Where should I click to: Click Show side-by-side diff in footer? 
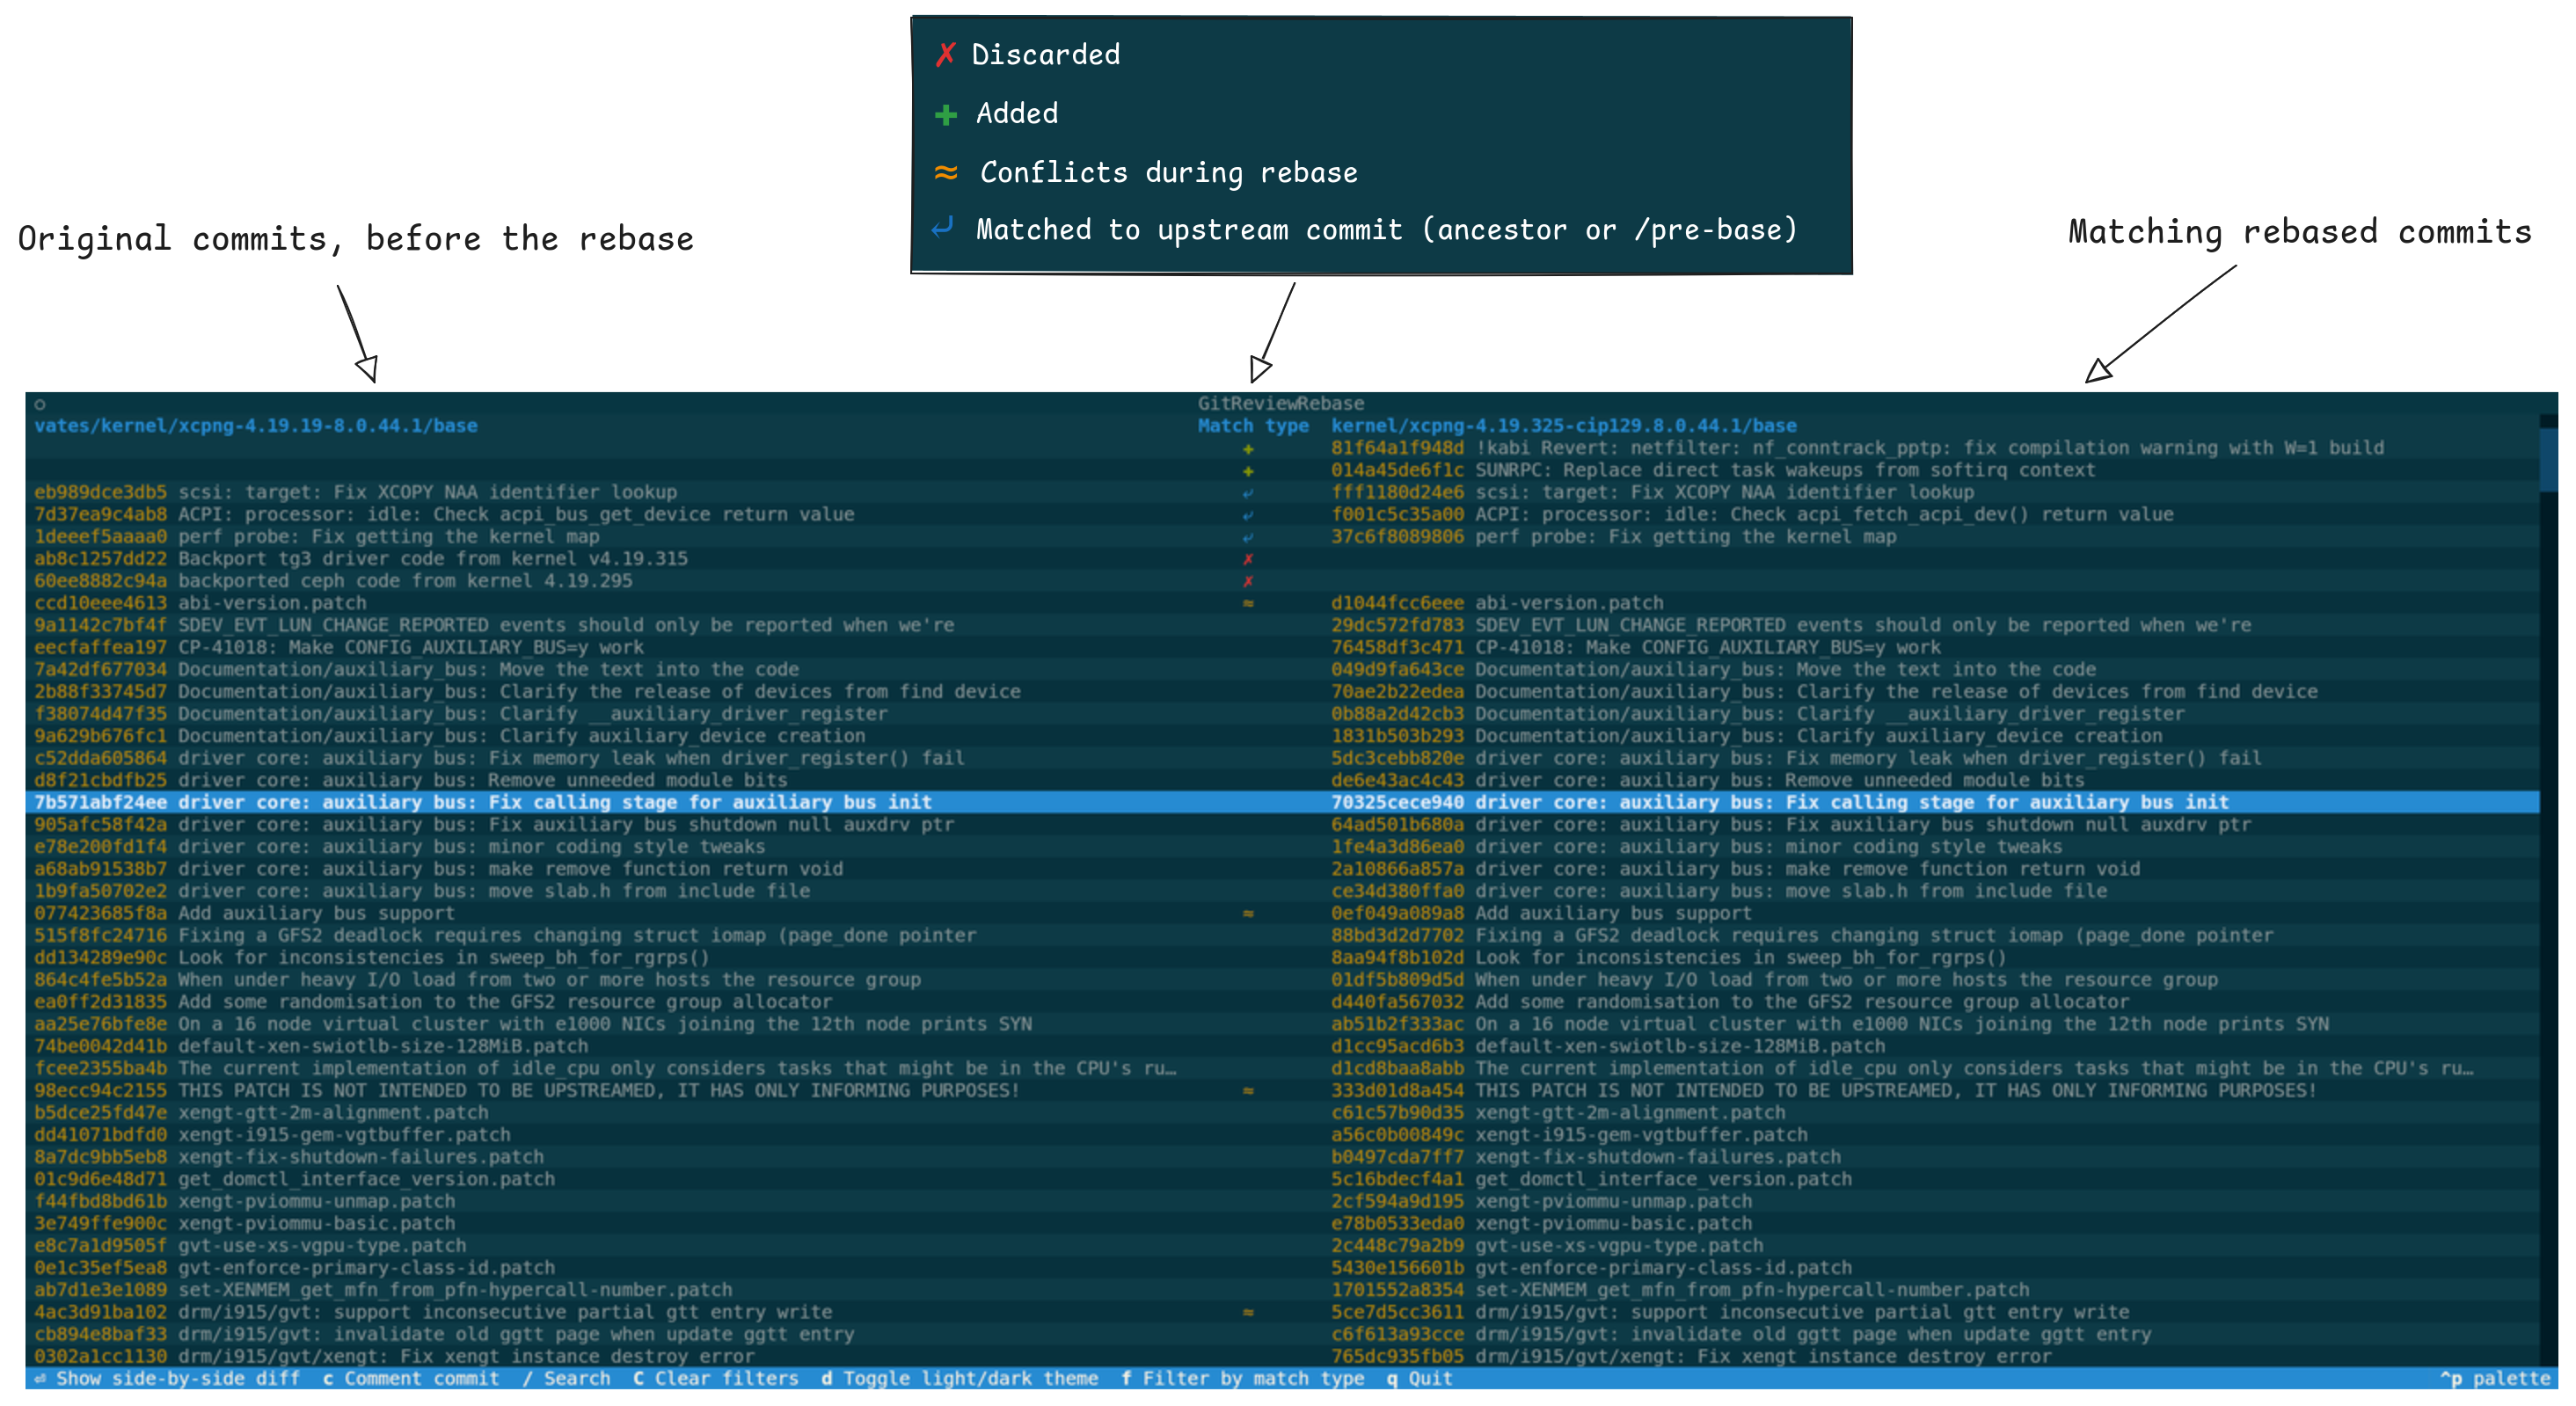point(167,1378)
